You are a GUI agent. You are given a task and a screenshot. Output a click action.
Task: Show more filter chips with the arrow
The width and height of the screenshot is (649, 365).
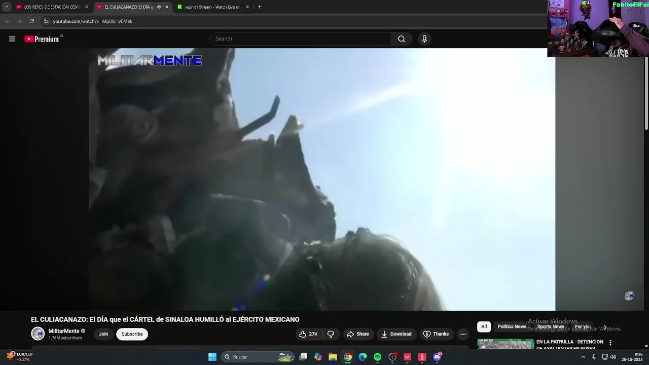click(604, 327)
